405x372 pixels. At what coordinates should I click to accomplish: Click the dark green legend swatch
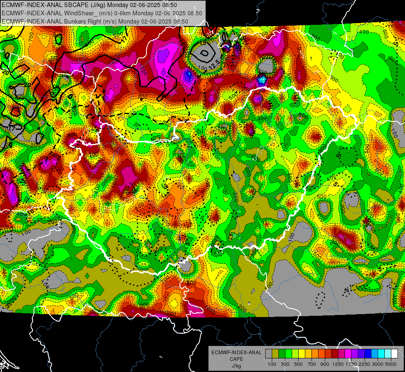(282, 354)
